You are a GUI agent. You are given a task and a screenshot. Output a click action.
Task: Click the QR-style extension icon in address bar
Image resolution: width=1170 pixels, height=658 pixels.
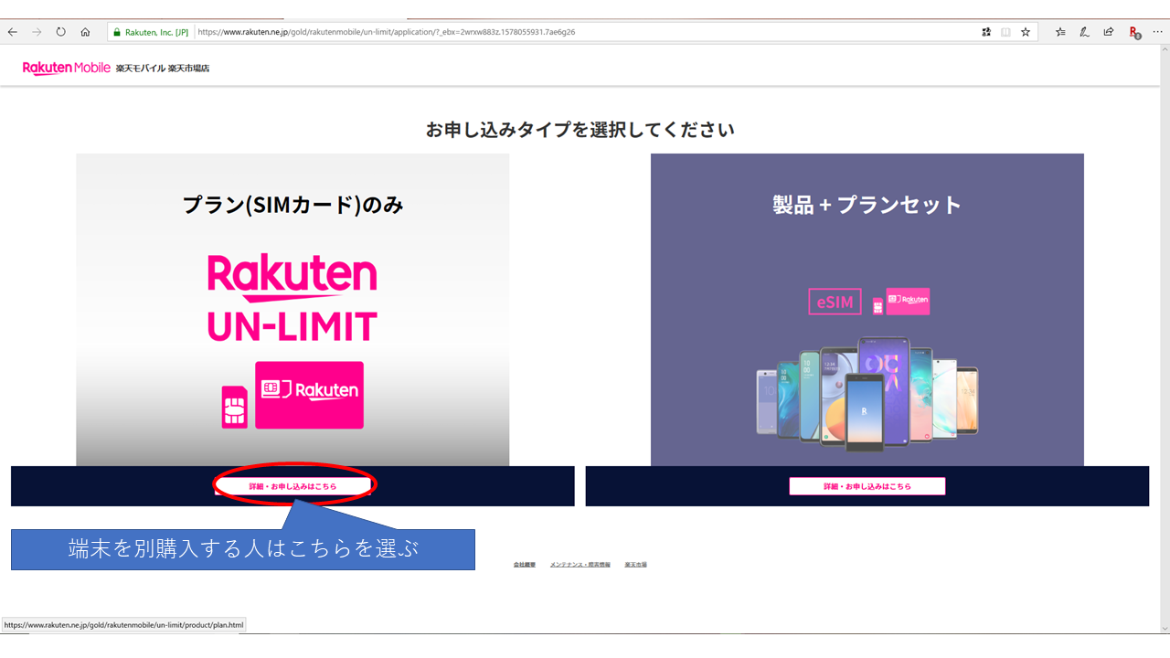point(986,32)
